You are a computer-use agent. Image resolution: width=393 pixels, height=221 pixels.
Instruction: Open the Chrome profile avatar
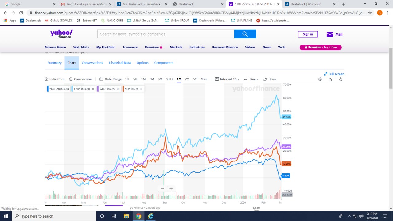380,13
